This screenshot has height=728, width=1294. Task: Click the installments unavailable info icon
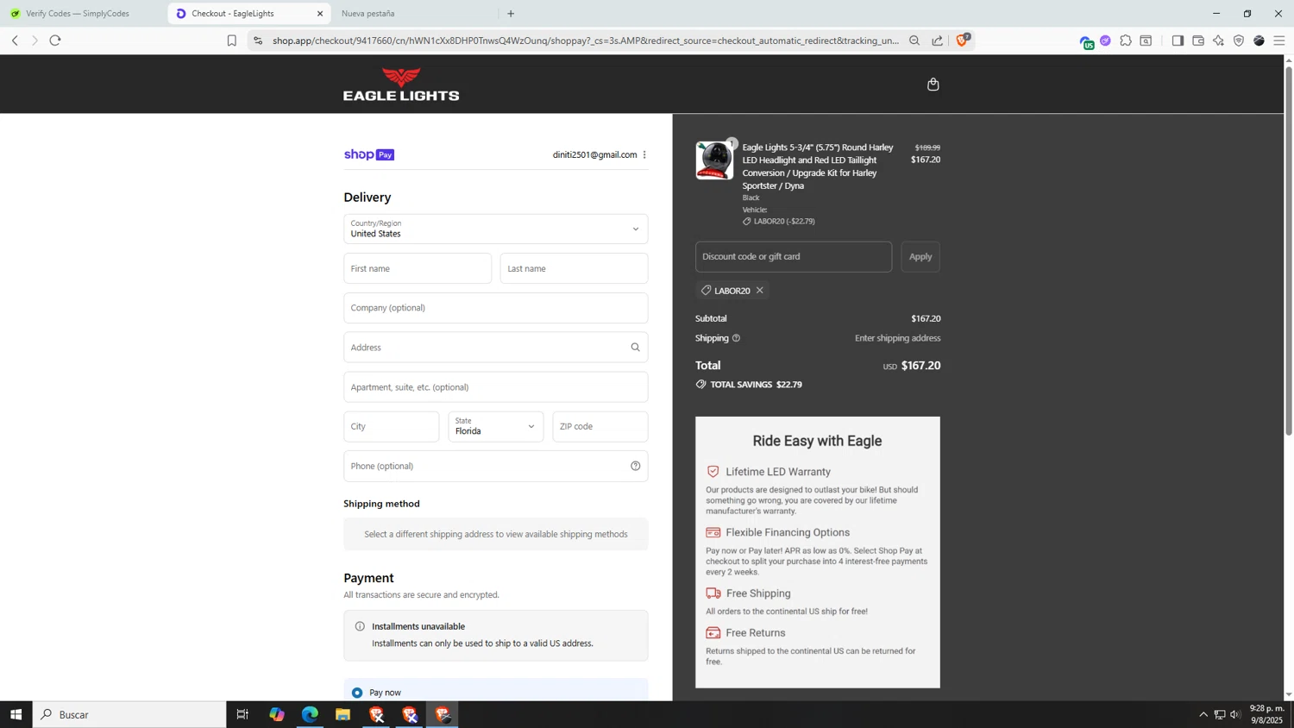(360, 627)
